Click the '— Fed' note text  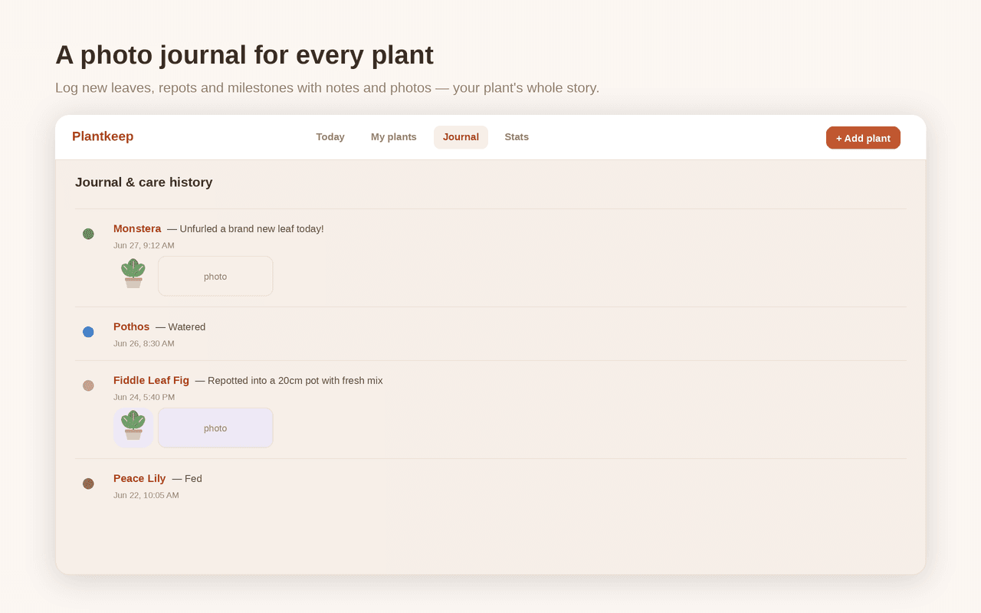[187, 478]
